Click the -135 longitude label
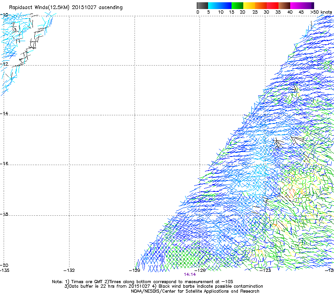 coord(5,270)
